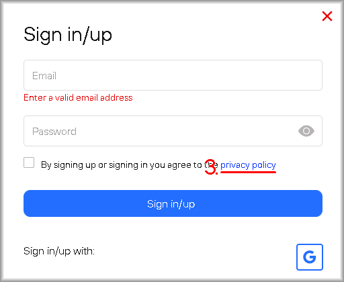Close the Sign in/up dialog
Screen dimensions: 344x282
327,16
